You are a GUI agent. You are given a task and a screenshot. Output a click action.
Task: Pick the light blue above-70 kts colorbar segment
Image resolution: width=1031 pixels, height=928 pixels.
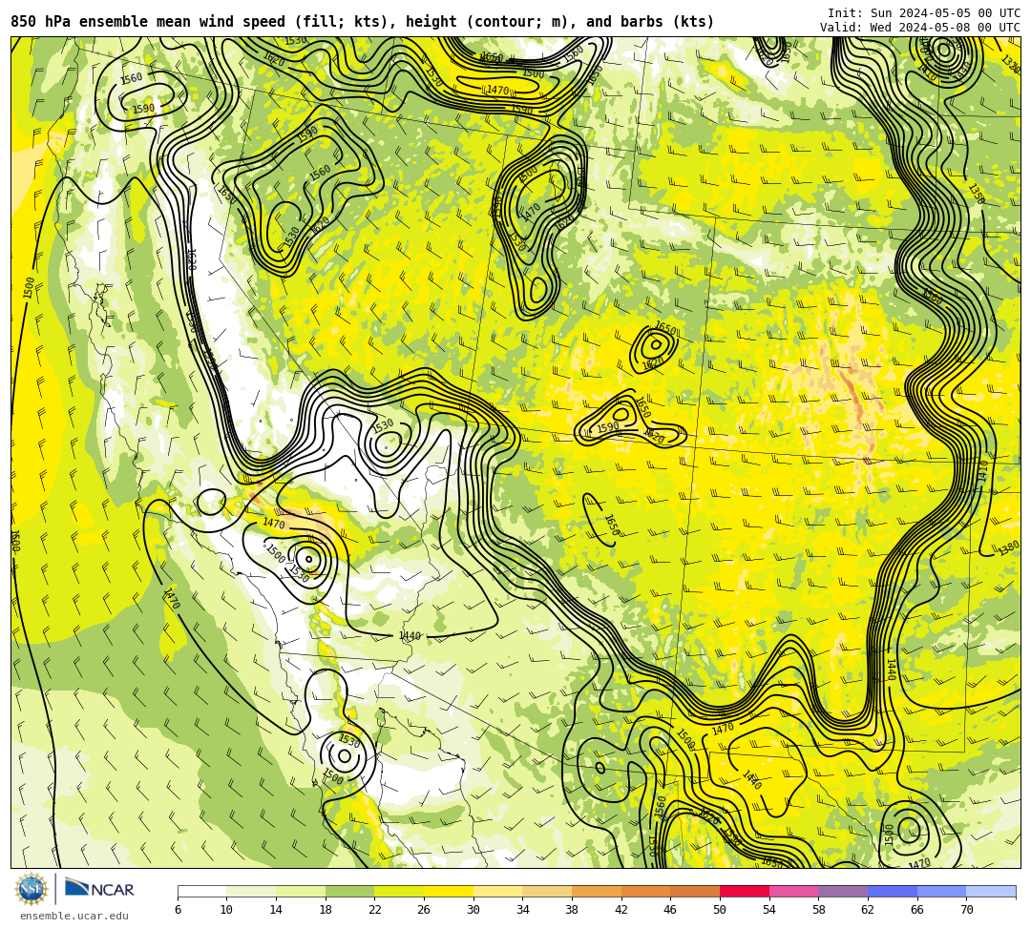tap(991, 891)
